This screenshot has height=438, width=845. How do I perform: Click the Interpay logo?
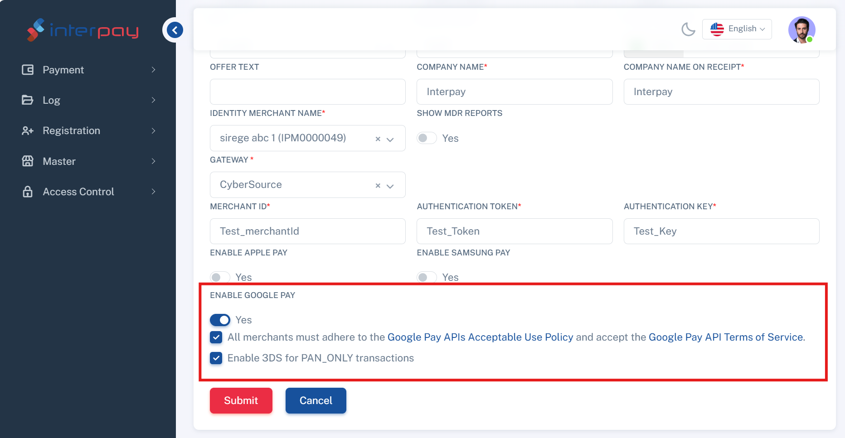click(x=83, y=30)
